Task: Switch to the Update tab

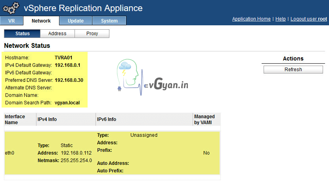Action: coord(75,21)
